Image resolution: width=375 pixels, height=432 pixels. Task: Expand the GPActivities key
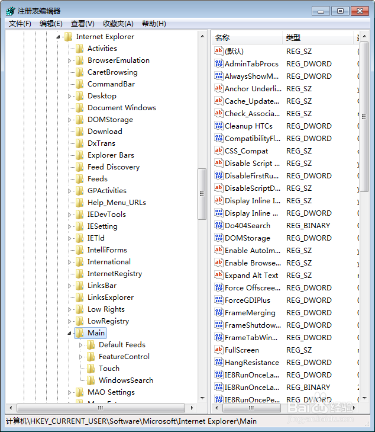[x=69, y=191]
